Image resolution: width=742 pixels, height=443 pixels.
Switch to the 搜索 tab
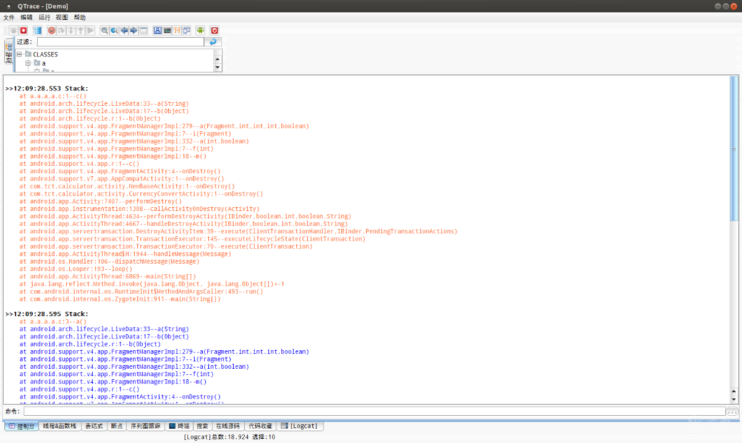click(202, 426)
